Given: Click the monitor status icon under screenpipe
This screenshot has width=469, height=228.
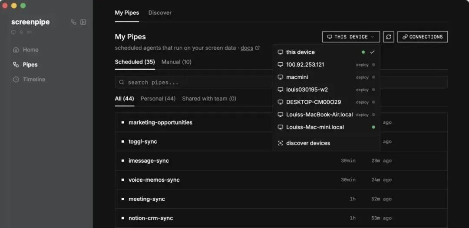Looking at the screenshot, I should 13,32.
